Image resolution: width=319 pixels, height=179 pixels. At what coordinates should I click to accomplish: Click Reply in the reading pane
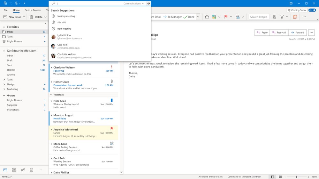262,32
